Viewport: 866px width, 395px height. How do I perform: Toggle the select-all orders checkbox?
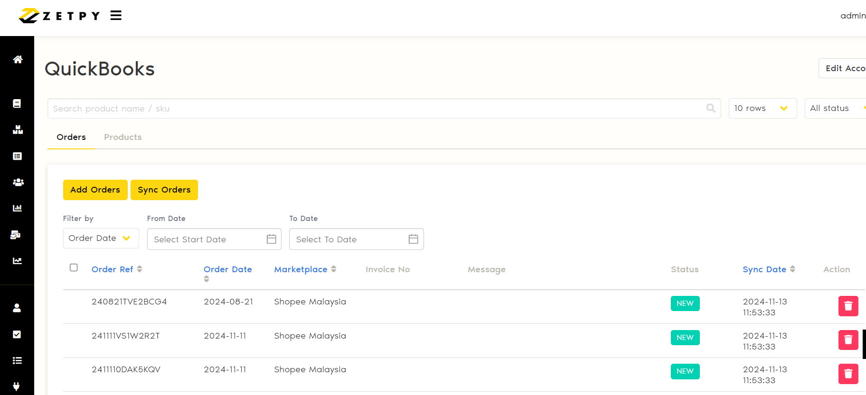tap(74, 267)
